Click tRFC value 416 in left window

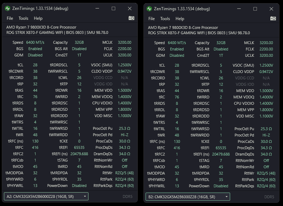(35, 148)
